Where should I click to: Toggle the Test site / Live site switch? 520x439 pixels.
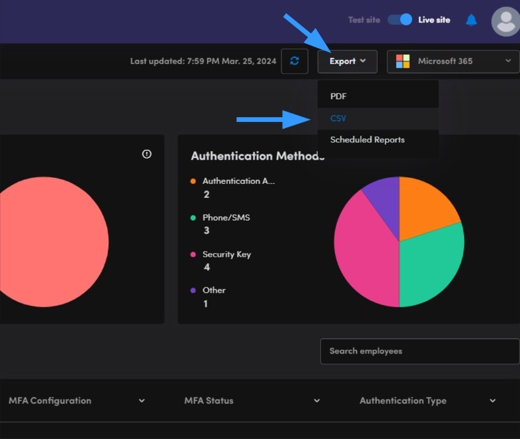[x=400, y=20]
